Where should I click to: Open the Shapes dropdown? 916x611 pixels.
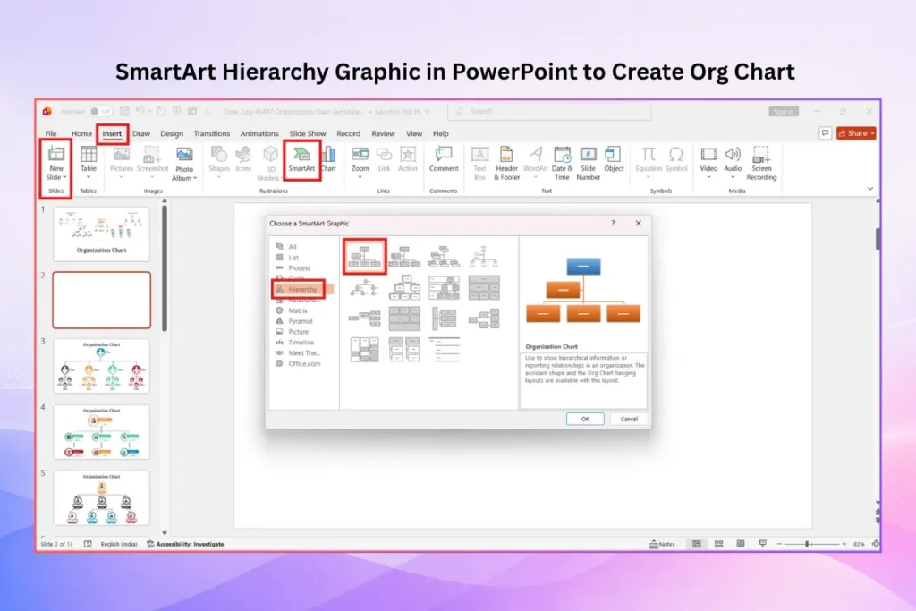point(219,177)
